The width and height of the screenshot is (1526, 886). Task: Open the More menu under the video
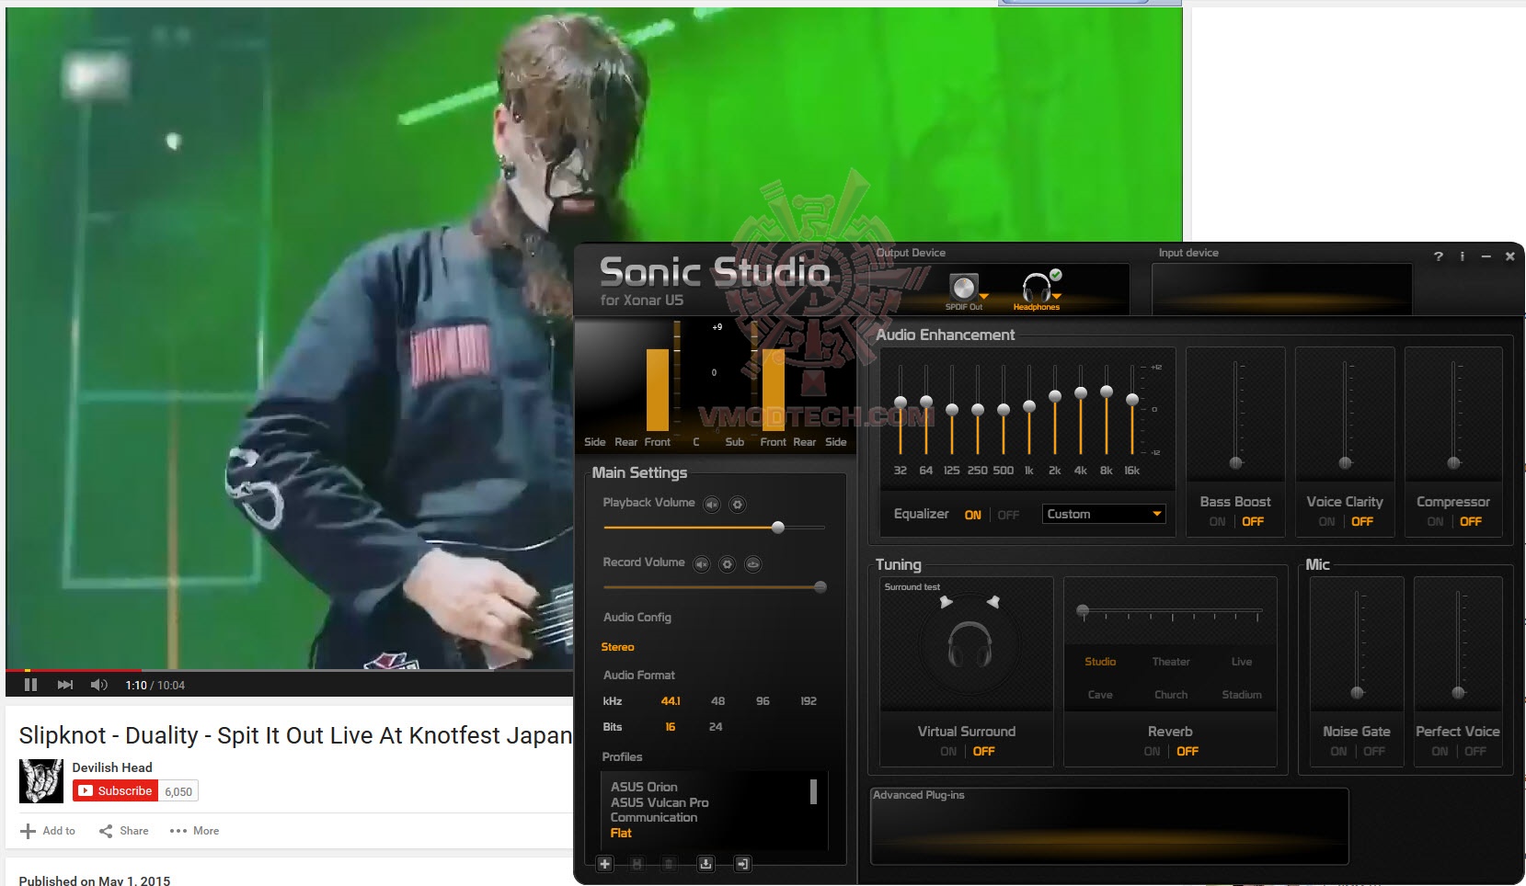click(x=194, y=831)
